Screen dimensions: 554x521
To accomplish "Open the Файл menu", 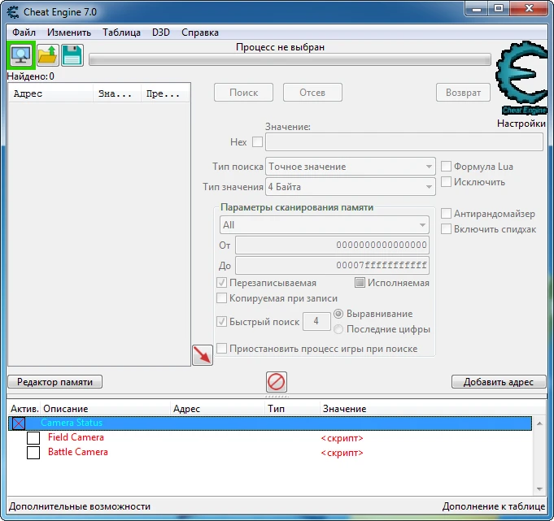I will tap(24, 33).
